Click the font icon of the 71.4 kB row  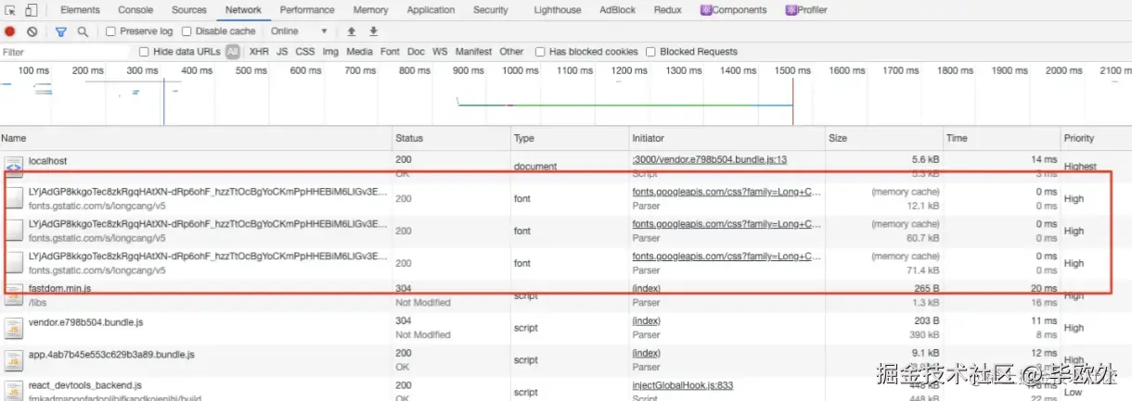[14, 263]
